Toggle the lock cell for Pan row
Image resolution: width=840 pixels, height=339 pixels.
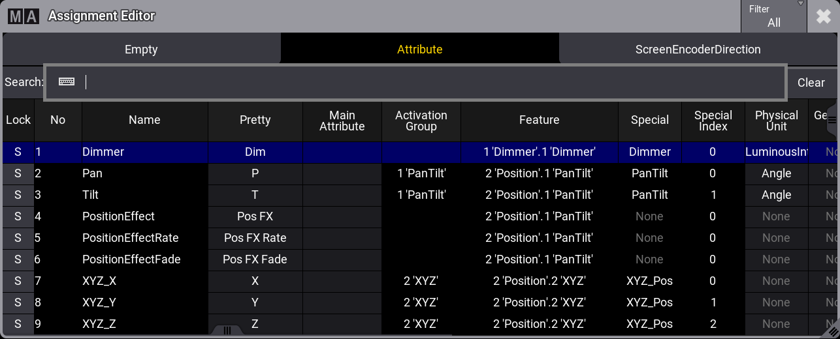pos(18,173)
